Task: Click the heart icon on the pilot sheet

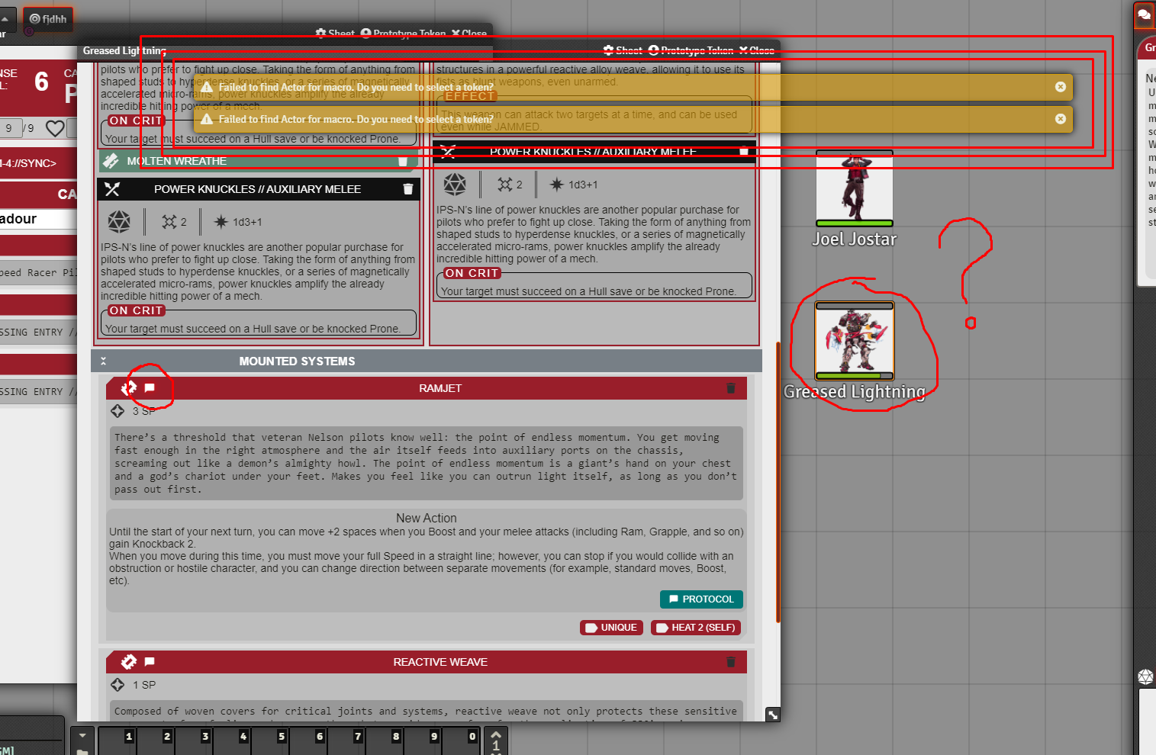Action: click(55, 128)
